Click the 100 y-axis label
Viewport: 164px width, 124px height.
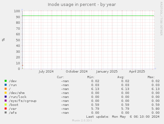click(x=17, y=11)
